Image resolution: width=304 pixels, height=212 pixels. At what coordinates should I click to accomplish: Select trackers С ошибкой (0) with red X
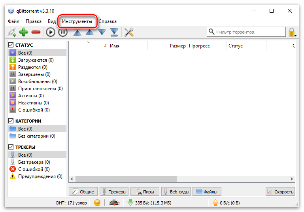(x=38, y=169)
